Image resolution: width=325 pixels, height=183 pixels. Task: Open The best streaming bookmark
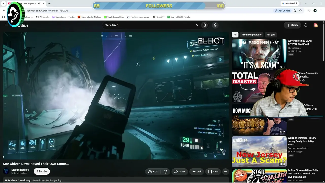(138, 17)
